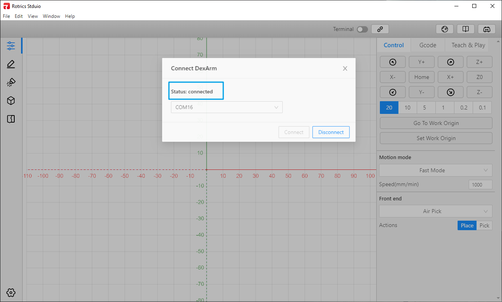This screenshot has height=302, width=502.
Task: Click the Speed value field 1000
Action: [481, 185]
